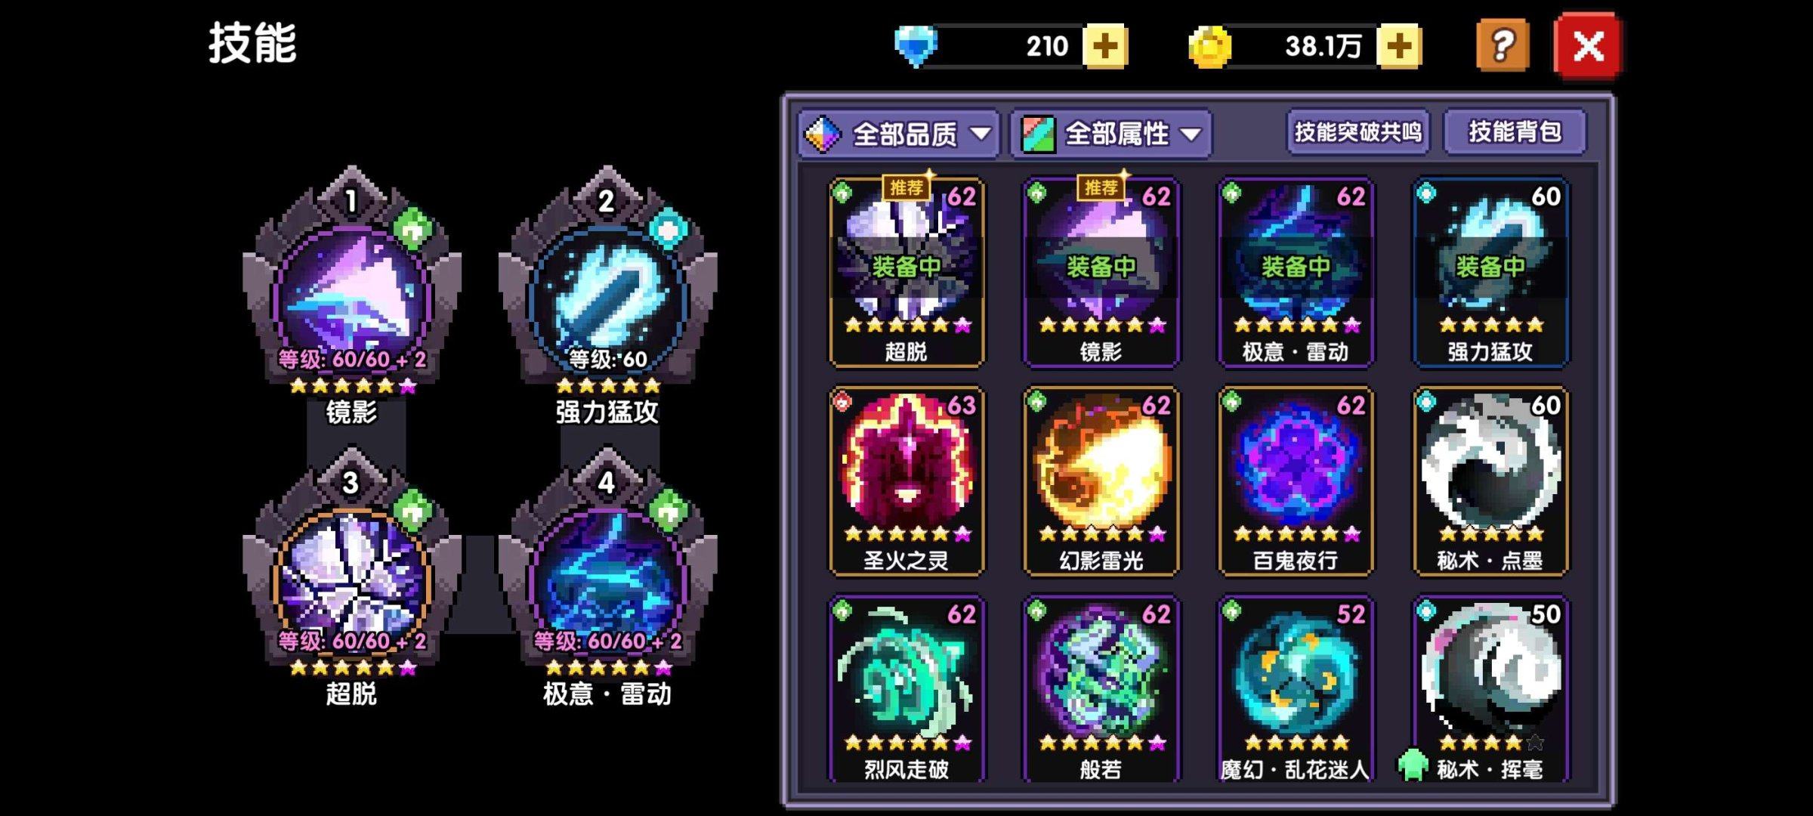Select the 魔幻·乱花迷人 skill card
This screenshot has width=1813, height=816.
[1296, 689]
